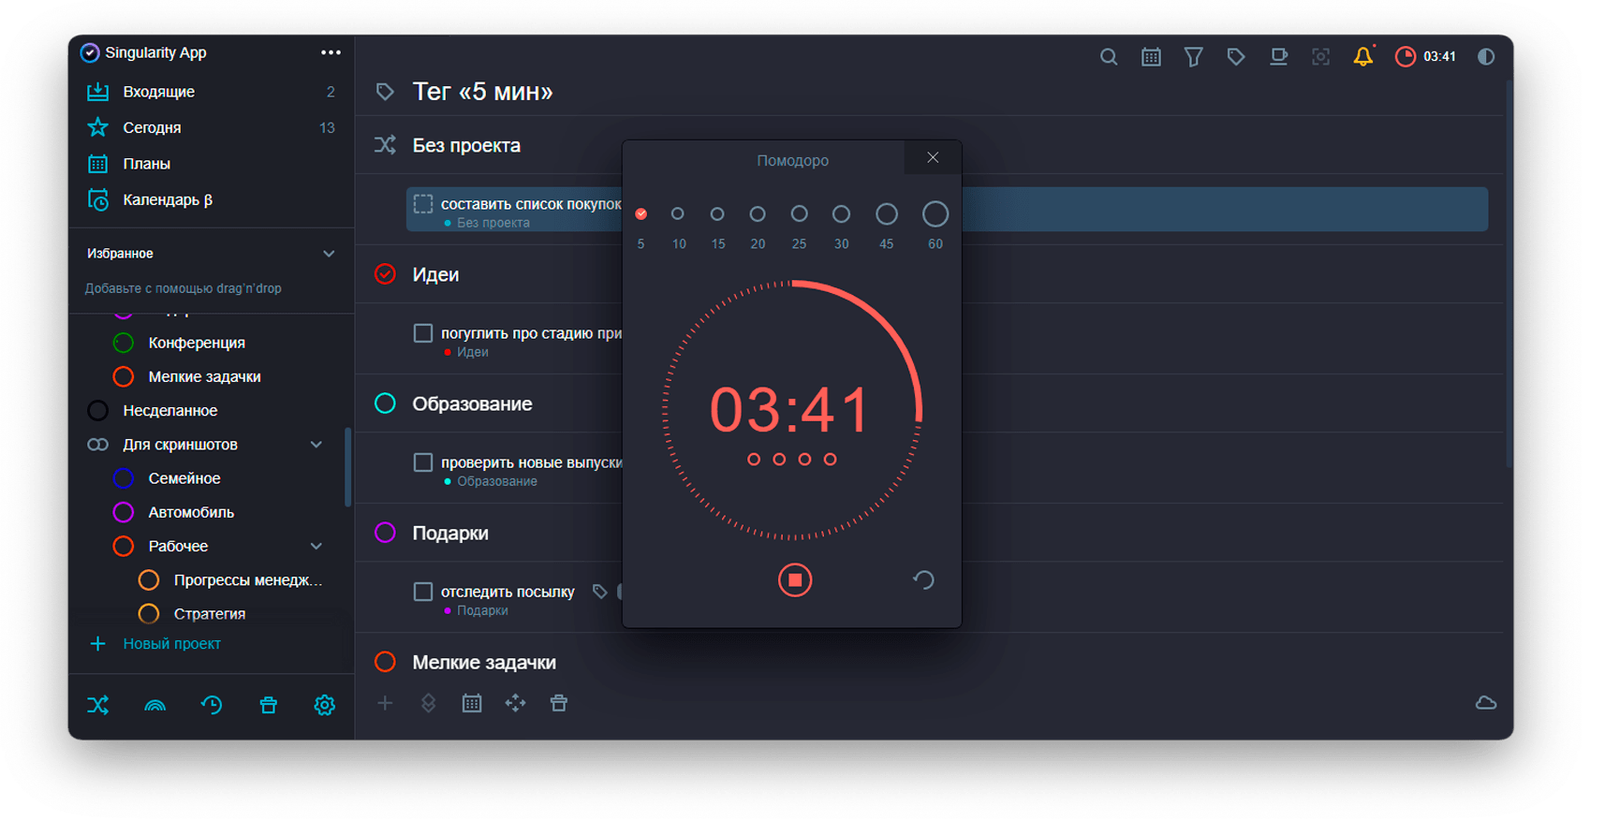The height and width of the screenshot is (835, 1605).
Task: Open Мелкие задачки section header in main list
Action: point(484,662)
